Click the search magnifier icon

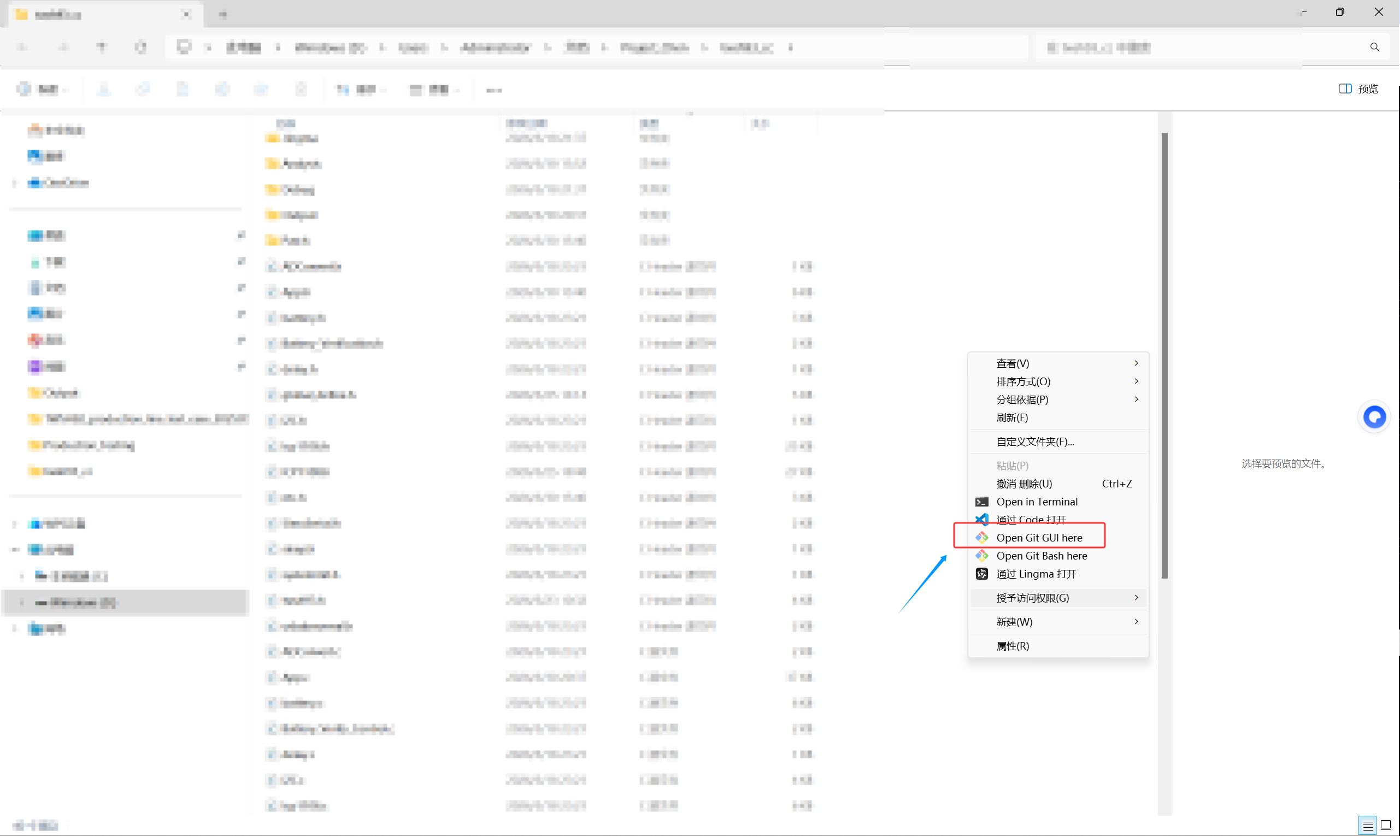[1374, 48]
